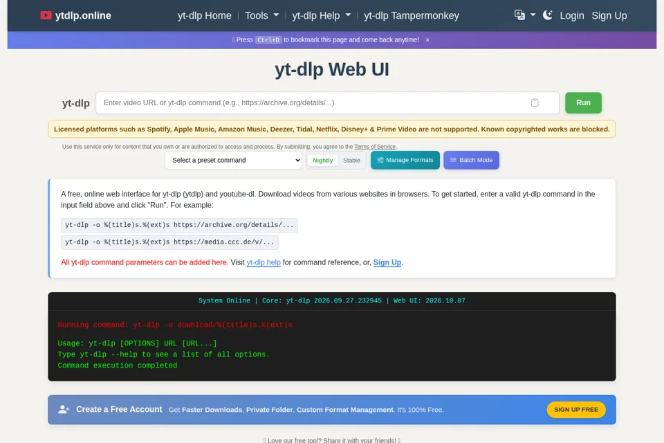Click the Command execution completed line
This screenshot has width=664, height=443.
[x=118, y=365]
